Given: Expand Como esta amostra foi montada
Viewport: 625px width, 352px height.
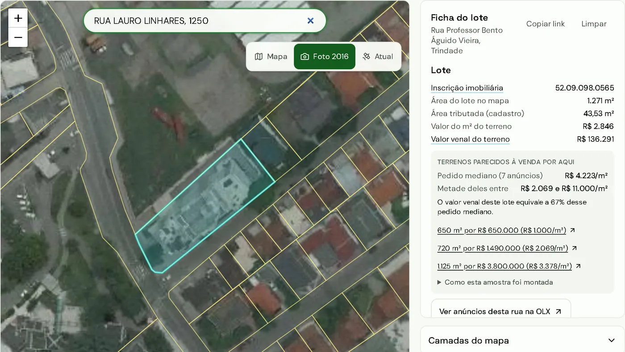Looking at the screenshot, I should tap(495, 282).
